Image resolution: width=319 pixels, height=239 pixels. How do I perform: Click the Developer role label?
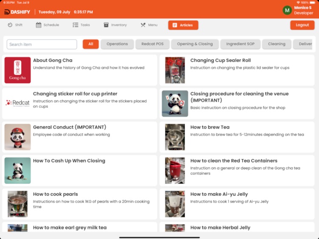point(304,13)
